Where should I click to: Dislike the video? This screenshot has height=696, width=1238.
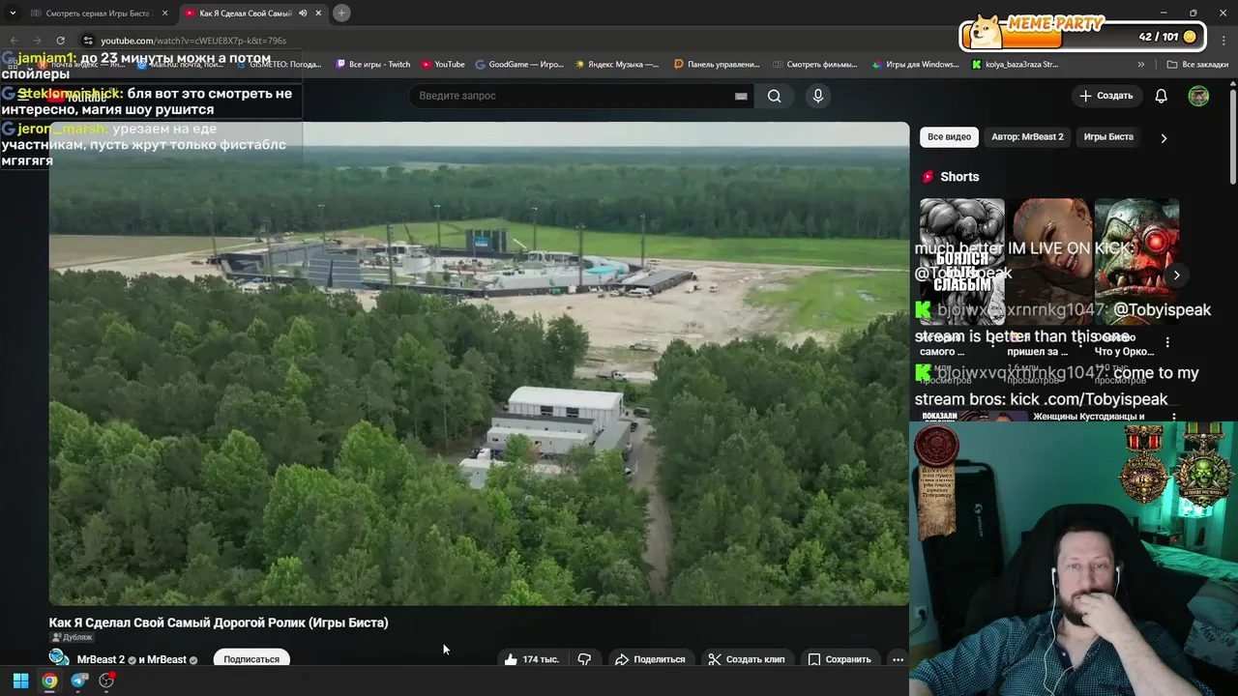tap(585, 659)
